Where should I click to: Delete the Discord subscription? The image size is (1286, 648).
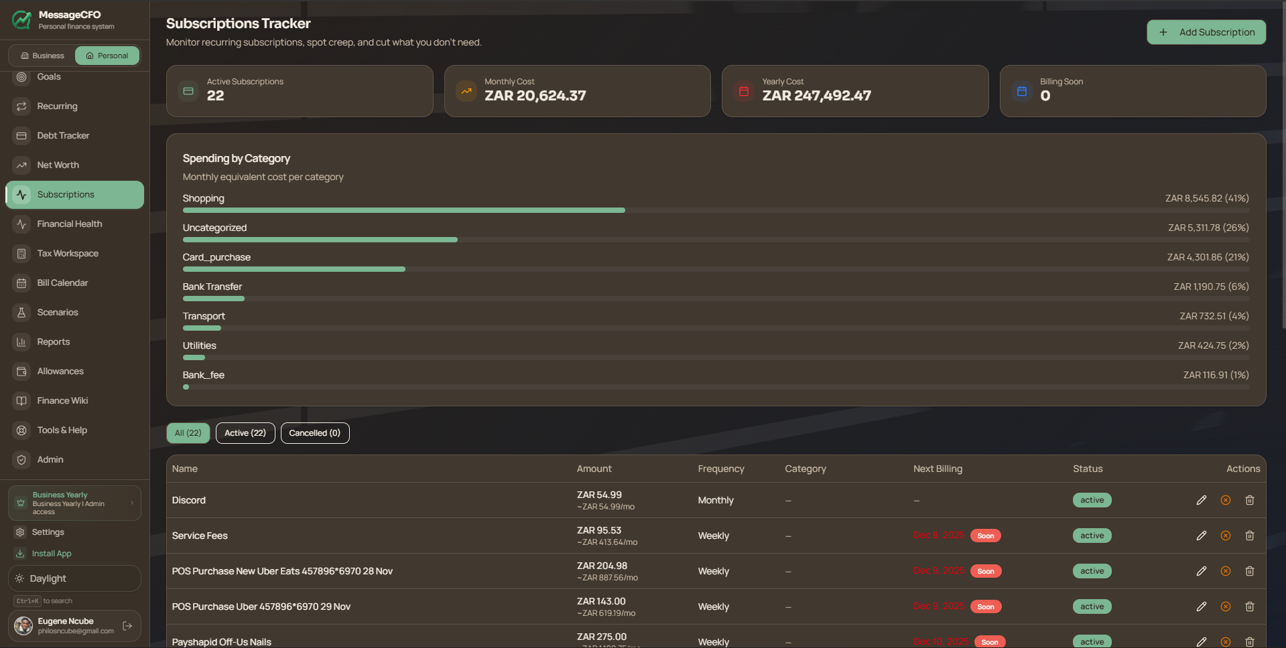1250,500
